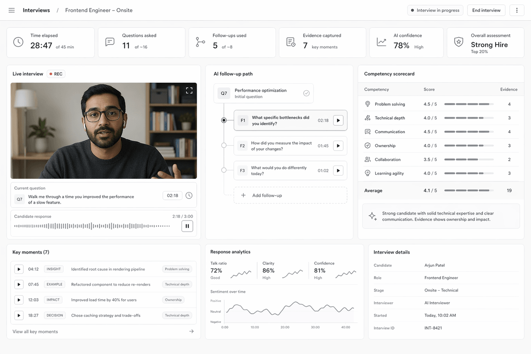Click the Time elapsed clock icon

(x=18, y=42)
